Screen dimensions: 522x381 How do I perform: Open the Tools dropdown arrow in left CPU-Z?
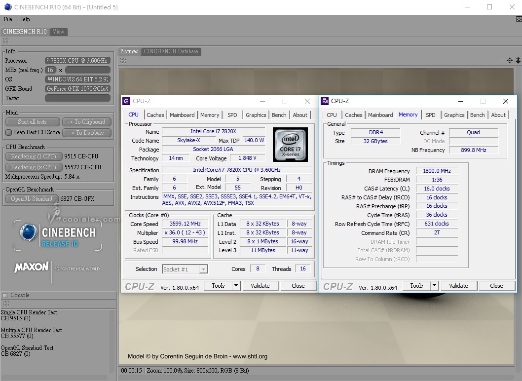click(x=236, y=286)
